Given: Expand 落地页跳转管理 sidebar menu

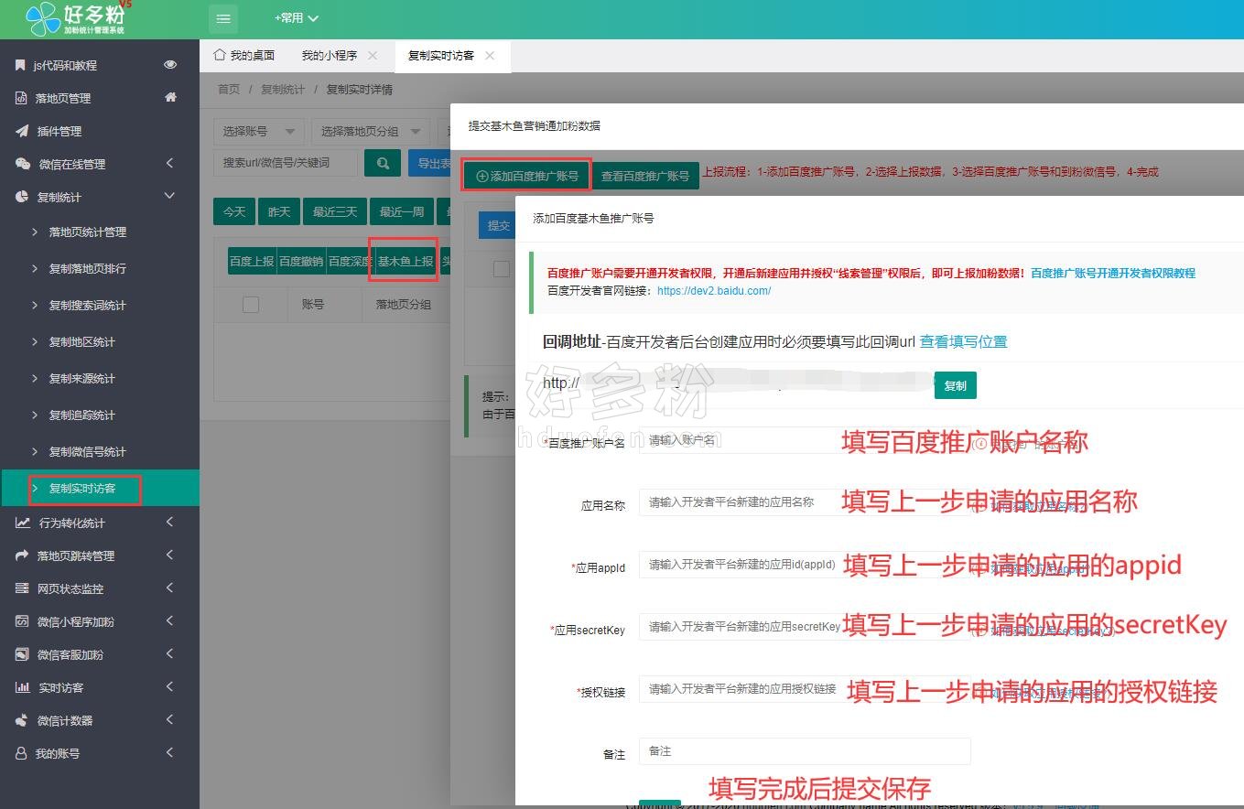Looking at the screenshot, I should [x=100, y=556].
